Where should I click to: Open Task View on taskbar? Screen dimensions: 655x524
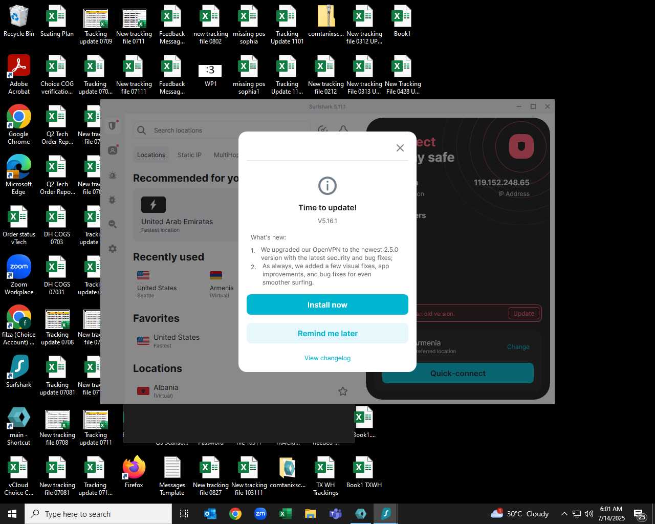coord(184,514)
